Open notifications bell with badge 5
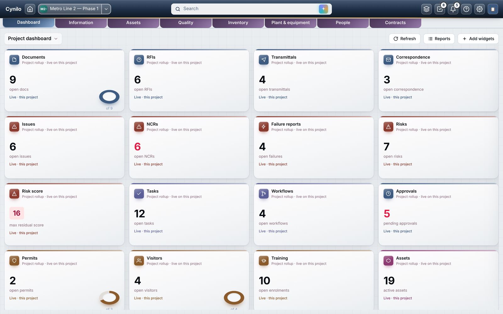Image resolution: width=503 pixels, height=314 pixels. 453,9
